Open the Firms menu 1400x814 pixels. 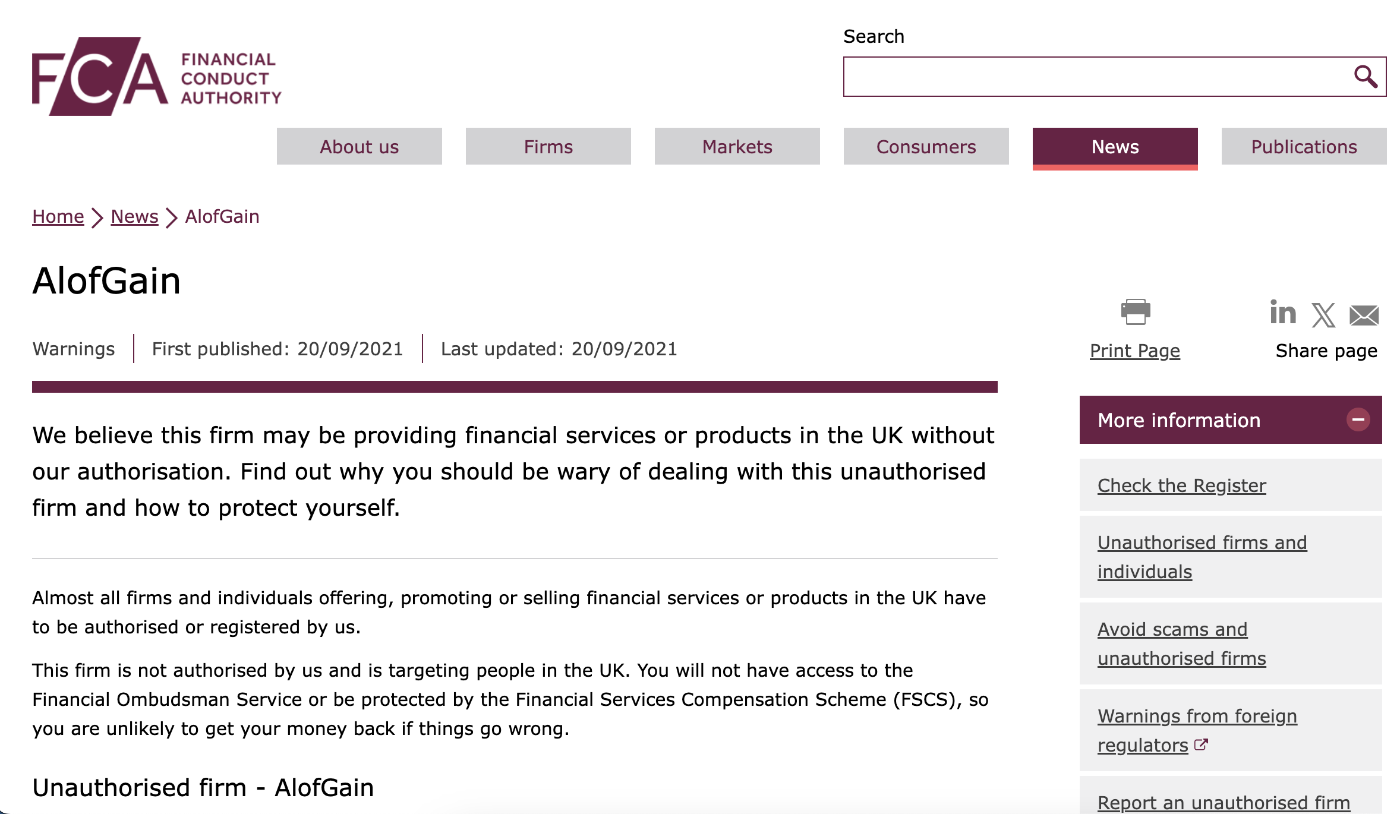(548, 146)
